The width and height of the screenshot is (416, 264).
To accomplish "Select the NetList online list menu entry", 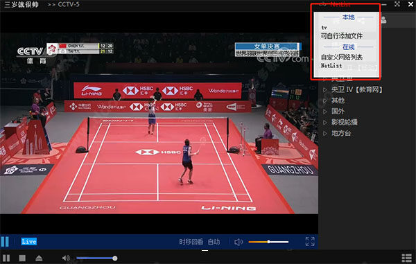I will pos(331,65).
